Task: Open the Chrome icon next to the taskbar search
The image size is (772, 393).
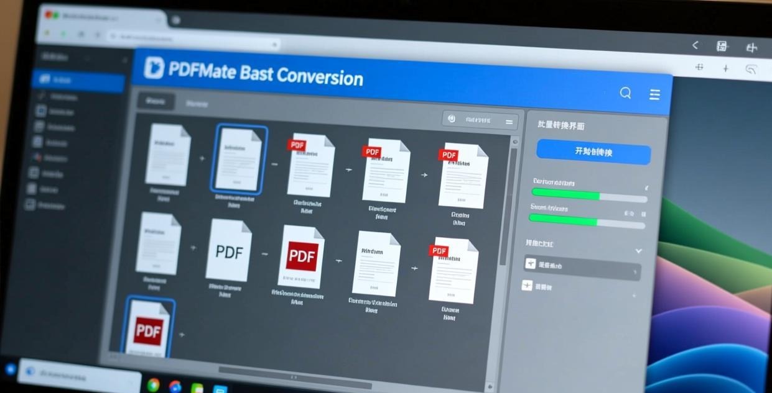Action: click(x=152, y=385)
